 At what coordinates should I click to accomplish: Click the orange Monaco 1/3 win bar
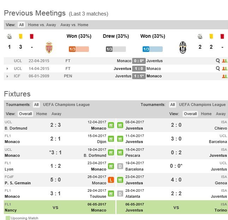[x=79, y=49]
